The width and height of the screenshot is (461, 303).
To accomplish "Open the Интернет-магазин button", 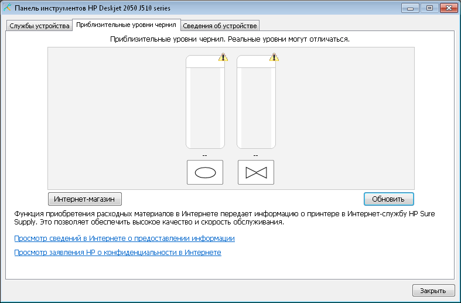I will click(85, 199).
